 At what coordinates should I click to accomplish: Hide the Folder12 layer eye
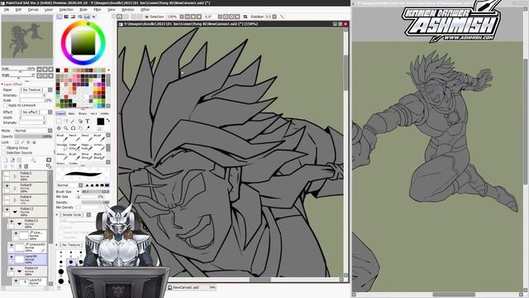pos(7,209)
